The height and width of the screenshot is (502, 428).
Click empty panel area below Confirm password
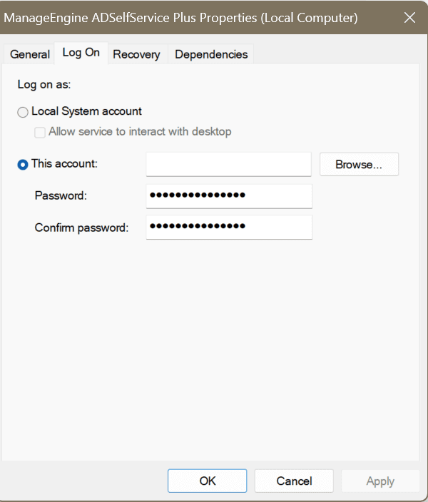pyautogui.click(x=214, y=342)
